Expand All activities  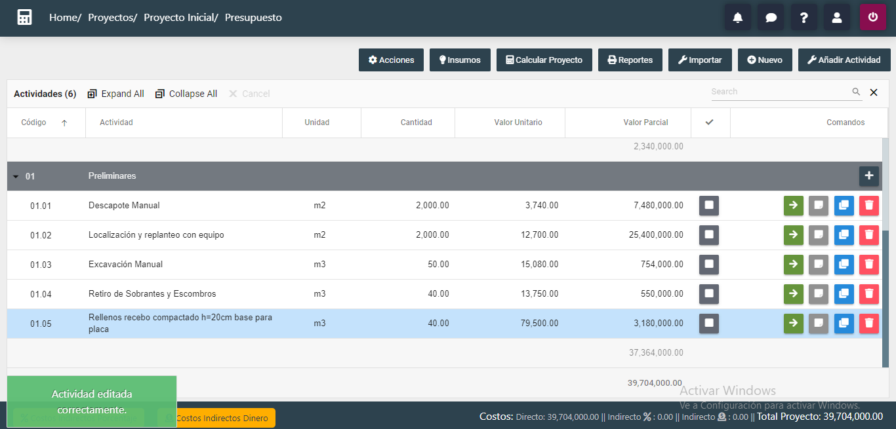(115, 94)
